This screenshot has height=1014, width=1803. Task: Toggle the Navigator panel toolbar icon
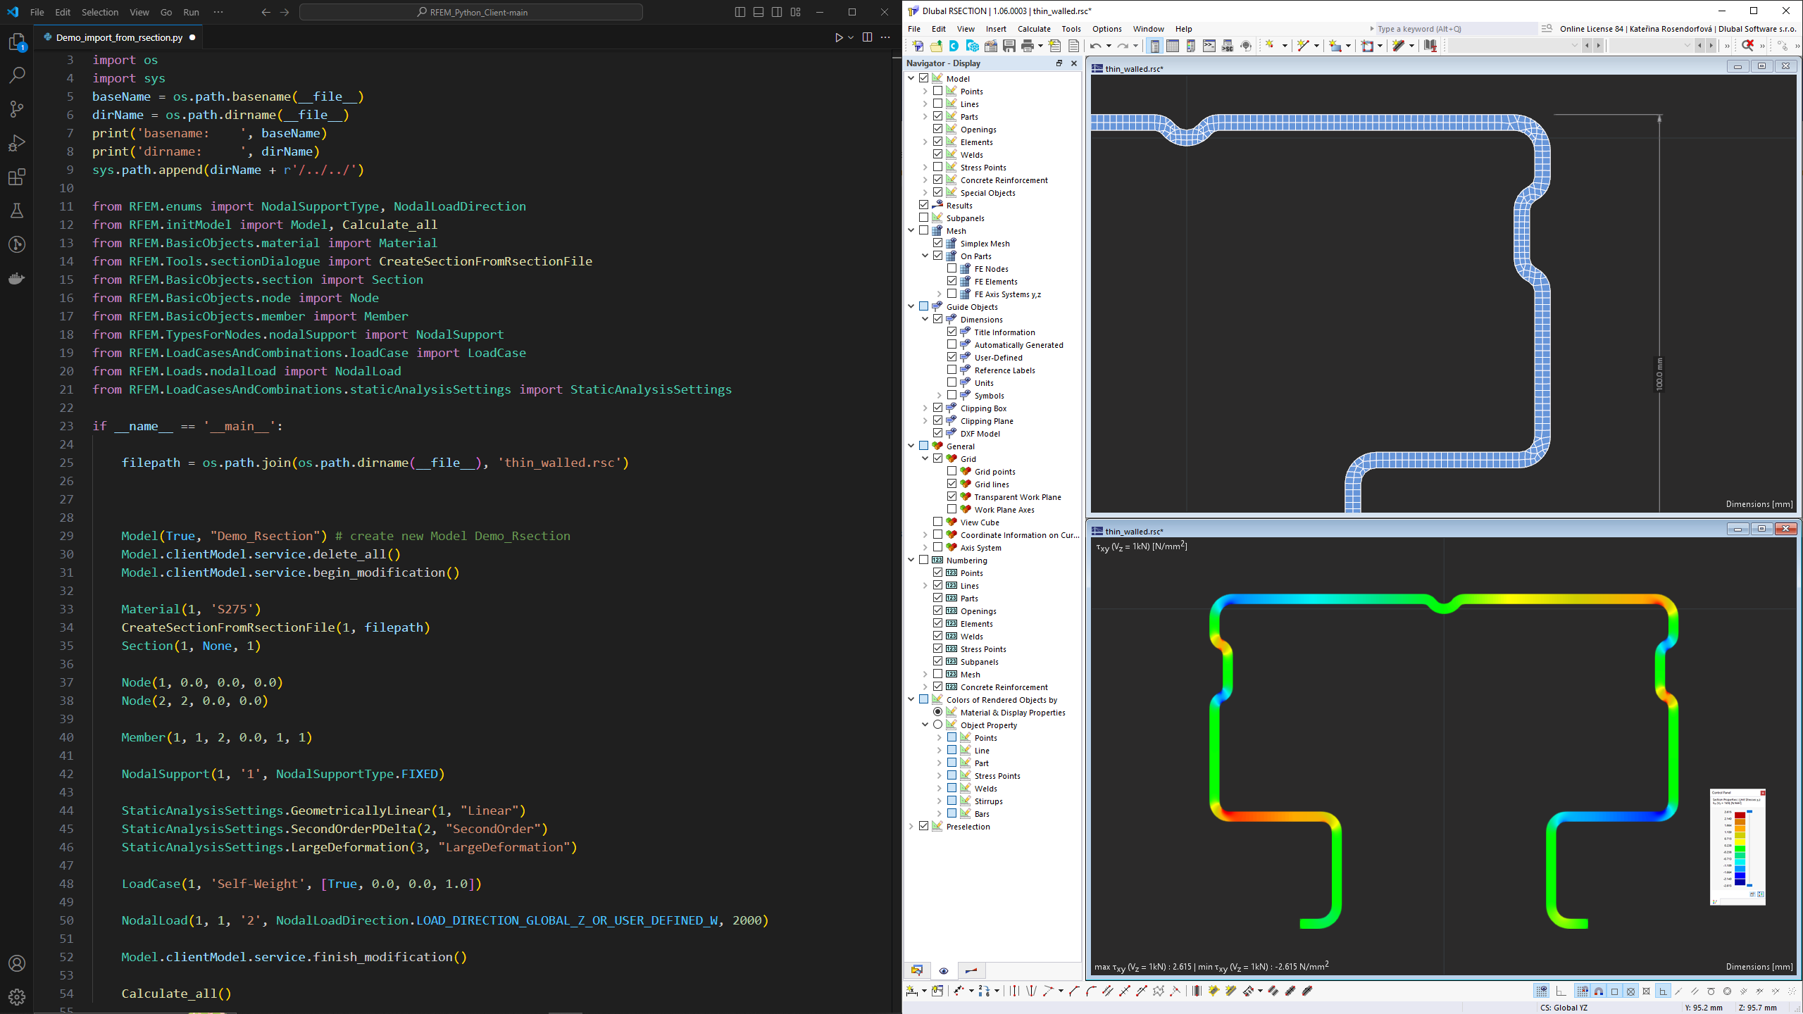tap(1155, 45)
